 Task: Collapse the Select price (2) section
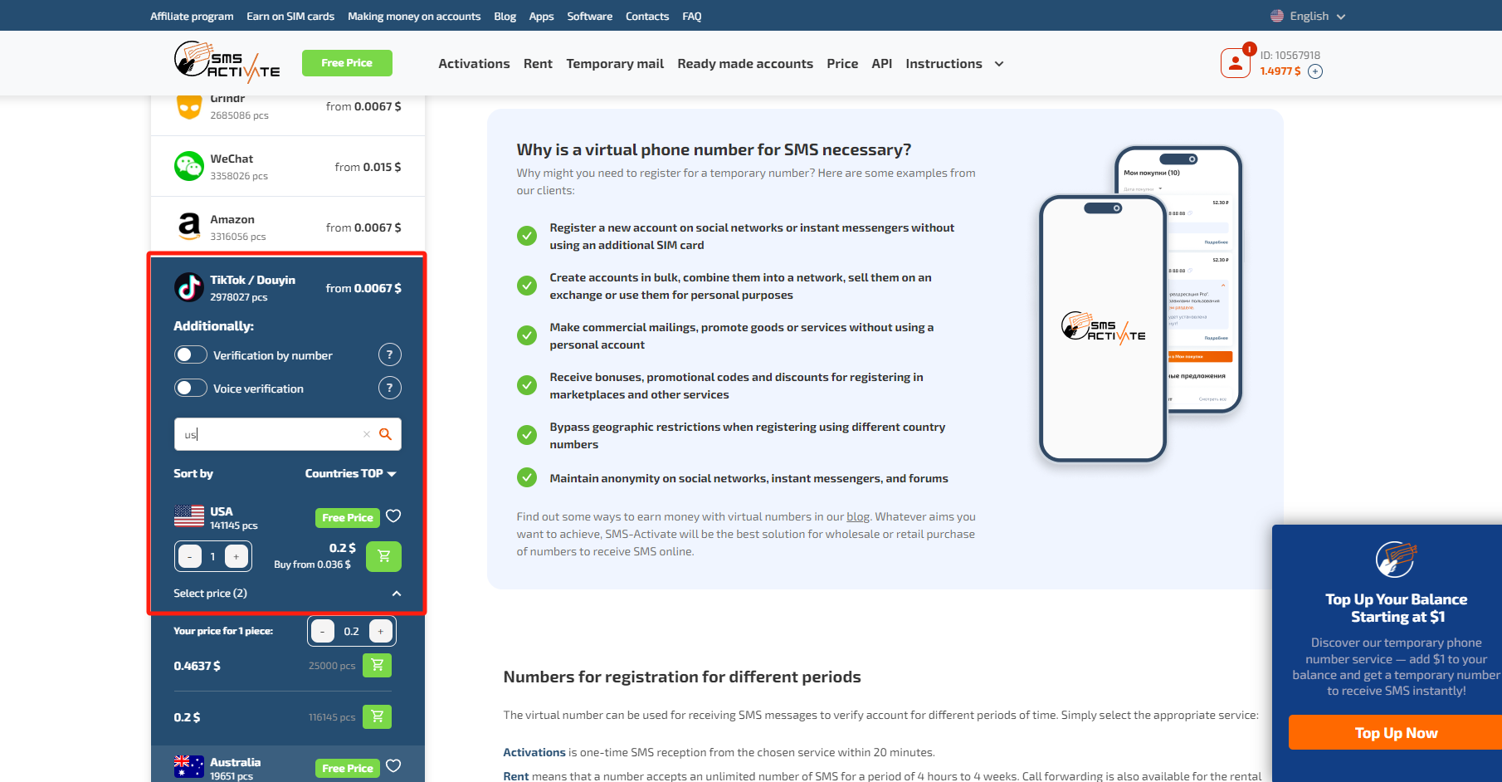click(x=397, y=594)
